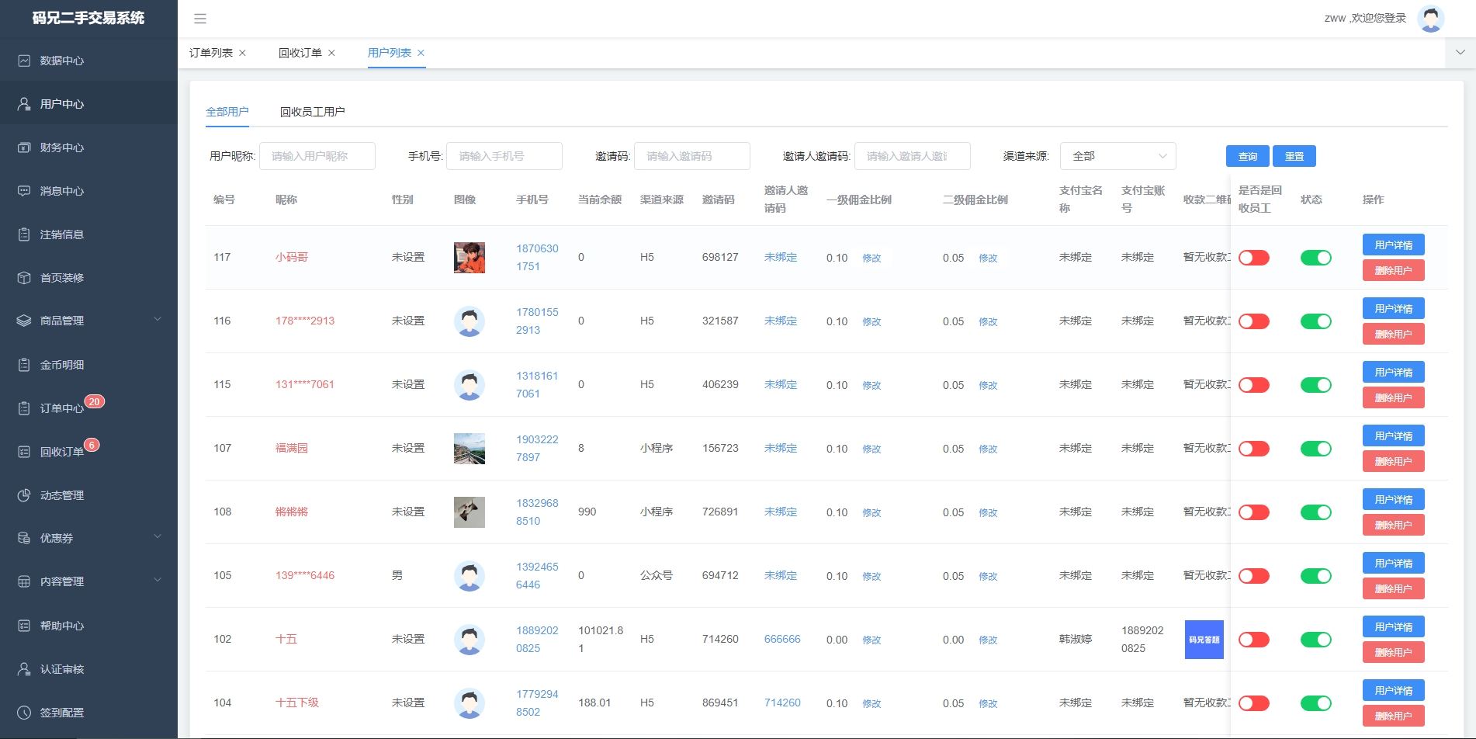Click the 动态管理 pie chart icon
This screenshot has height=739, width=1476.
click(x=24, y=495)
